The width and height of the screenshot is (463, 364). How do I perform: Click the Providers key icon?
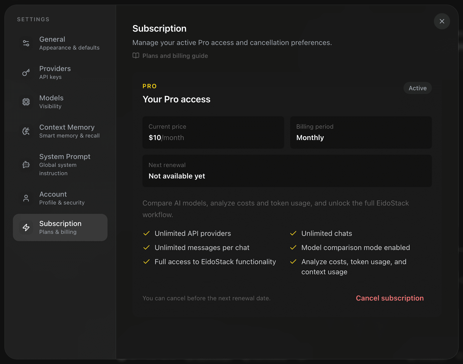click(26, 73)
